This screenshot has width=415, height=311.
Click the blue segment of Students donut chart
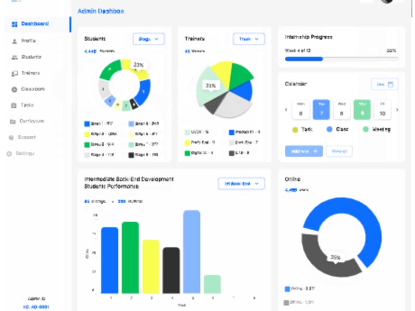coord(145,92)
